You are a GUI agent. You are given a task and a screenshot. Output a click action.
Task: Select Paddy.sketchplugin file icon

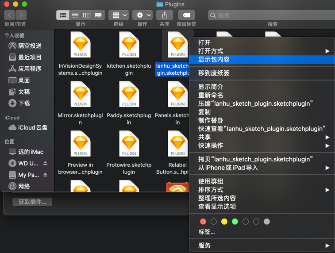[x=129, y=94]
